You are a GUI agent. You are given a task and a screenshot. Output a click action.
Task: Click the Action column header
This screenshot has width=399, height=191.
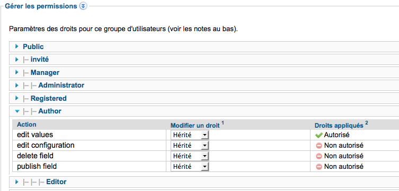coord(26,125)
